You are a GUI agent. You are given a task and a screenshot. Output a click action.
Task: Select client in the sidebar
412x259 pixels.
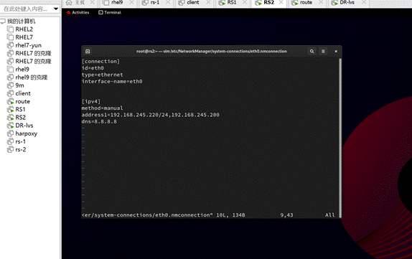pyautogui.click(x=23, y=93)
